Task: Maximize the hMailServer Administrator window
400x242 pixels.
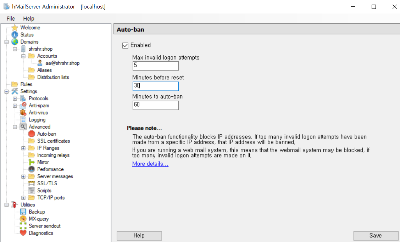Action: [x=374, y=7]
